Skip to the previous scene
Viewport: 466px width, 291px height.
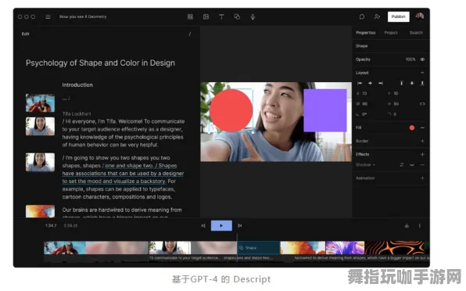(203, 226)
